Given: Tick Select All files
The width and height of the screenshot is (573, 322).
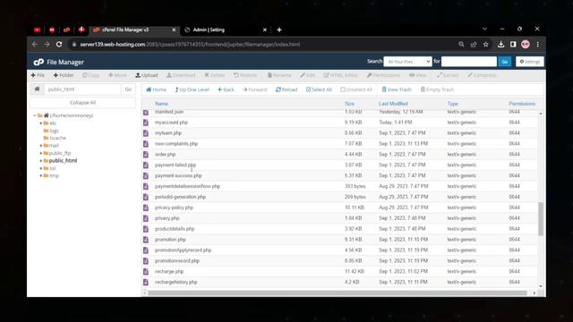Looking at the screenshot, I should [x=319, y=89].
